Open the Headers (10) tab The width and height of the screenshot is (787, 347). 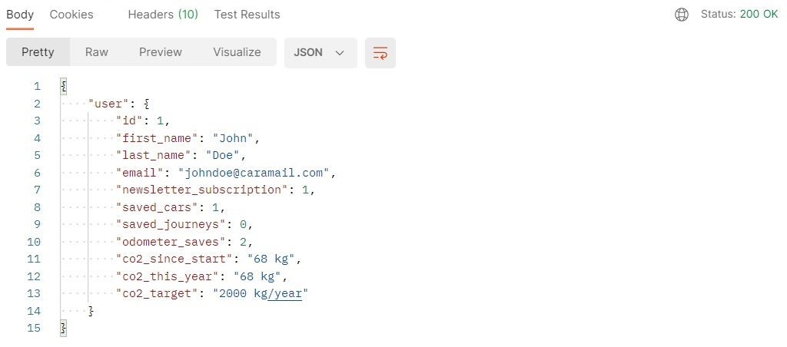click(x=163, y=15)
